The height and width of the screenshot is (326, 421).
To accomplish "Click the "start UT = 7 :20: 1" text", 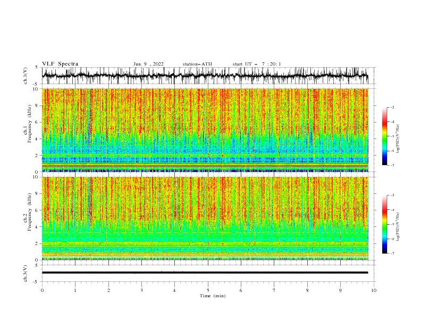I will coord(257,64).
